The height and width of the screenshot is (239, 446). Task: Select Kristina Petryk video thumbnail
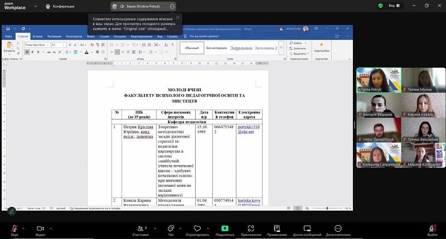tap(379, 80)
